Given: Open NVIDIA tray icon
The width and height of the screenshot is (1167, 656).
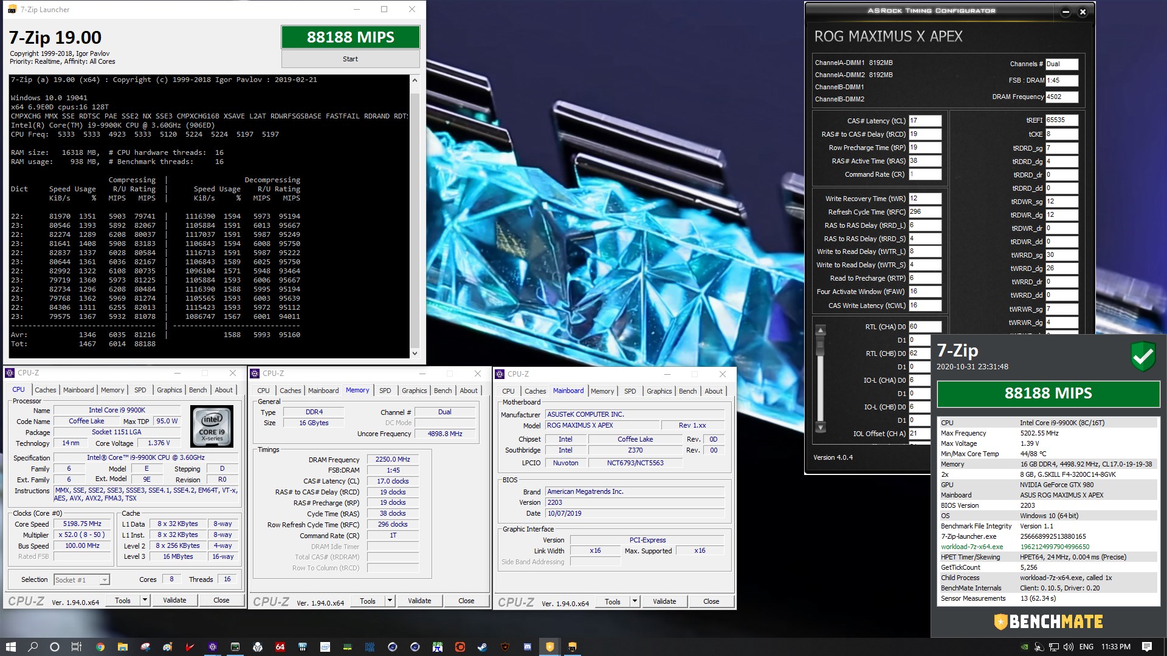Looking at the screenshot, I should (1025, 647).
